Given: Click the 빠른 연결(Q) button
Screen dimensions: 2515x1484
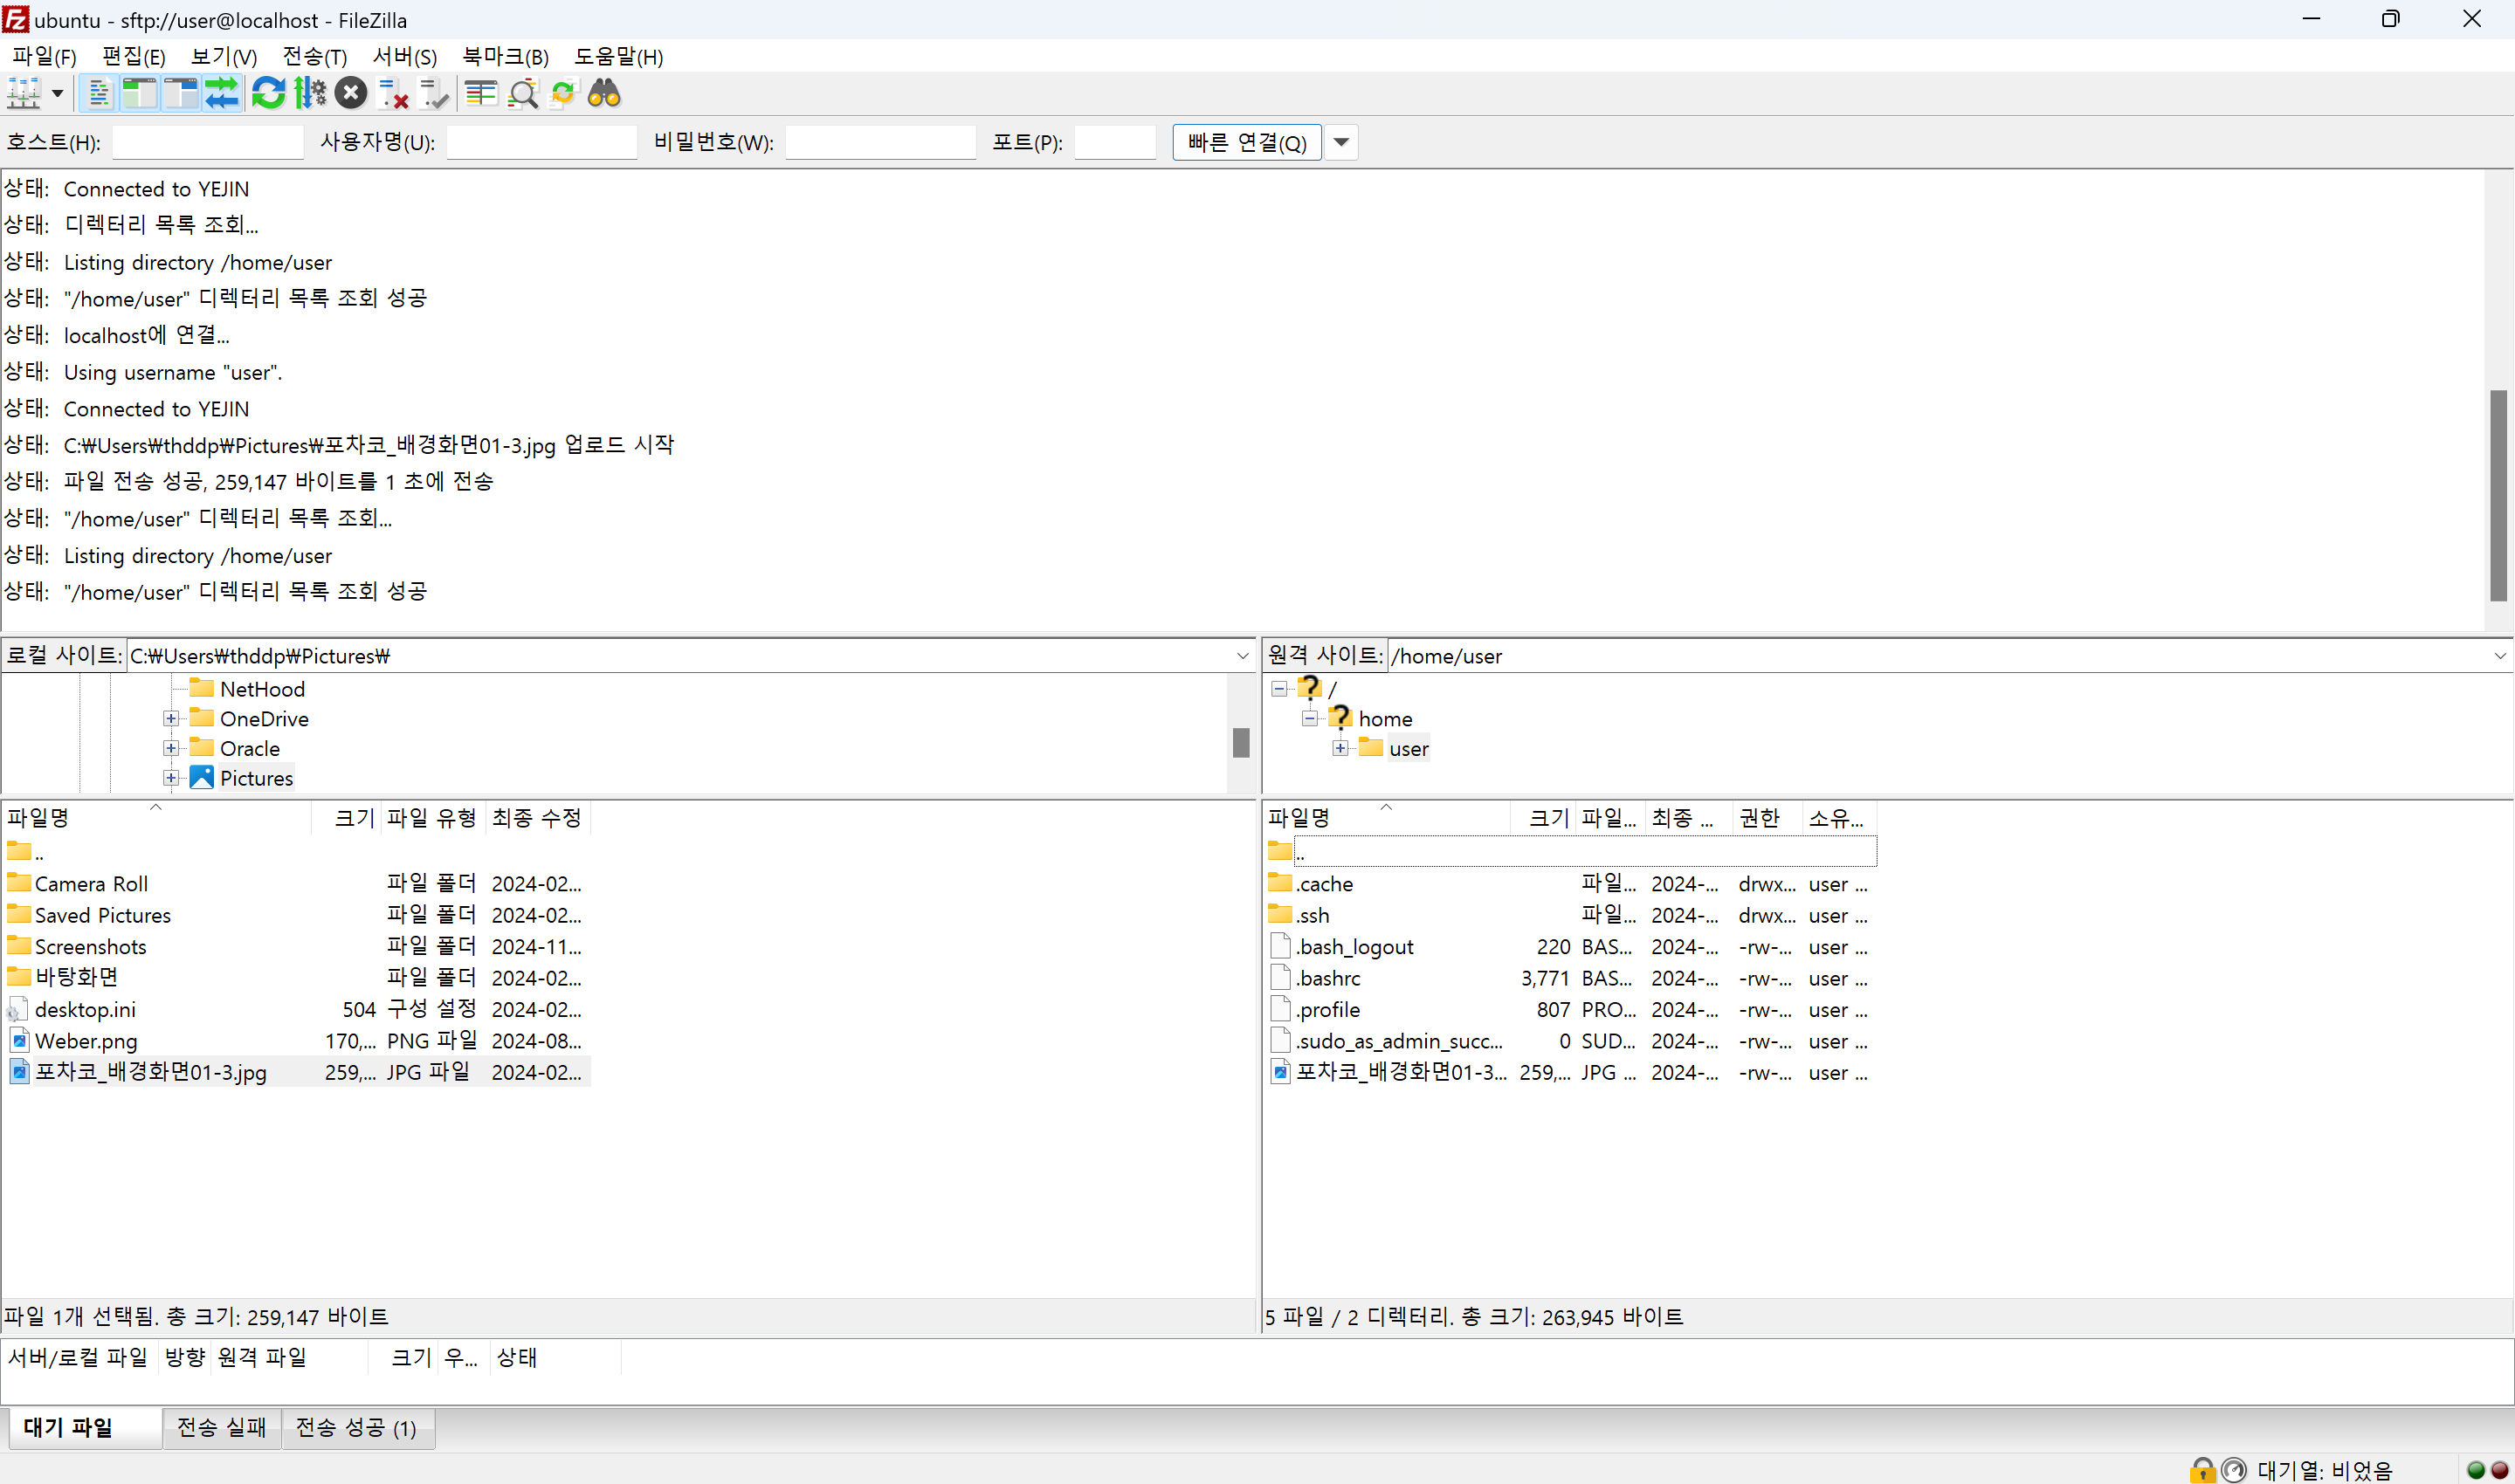Looking at the screenshot, I should click(x=1246, y=142).
